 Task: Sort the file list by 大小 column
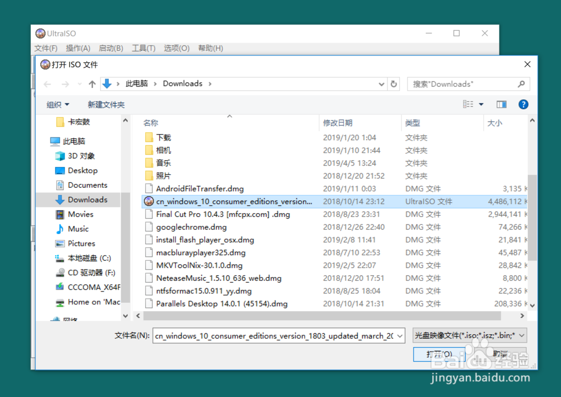(x=494, y=123)
